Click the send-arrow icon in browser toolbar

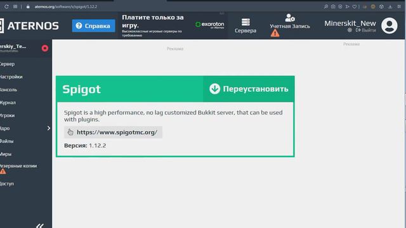tap(348, 7)
